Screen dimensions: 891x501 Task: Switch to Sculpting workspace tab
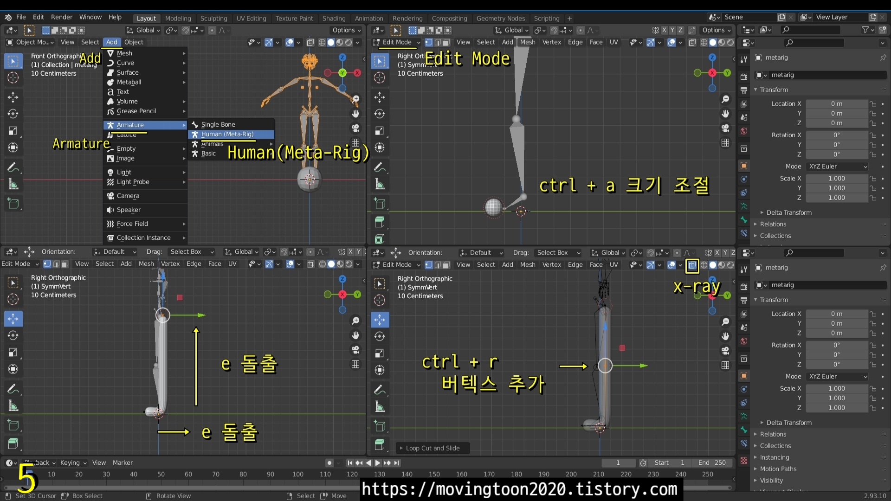pos(213,19)
